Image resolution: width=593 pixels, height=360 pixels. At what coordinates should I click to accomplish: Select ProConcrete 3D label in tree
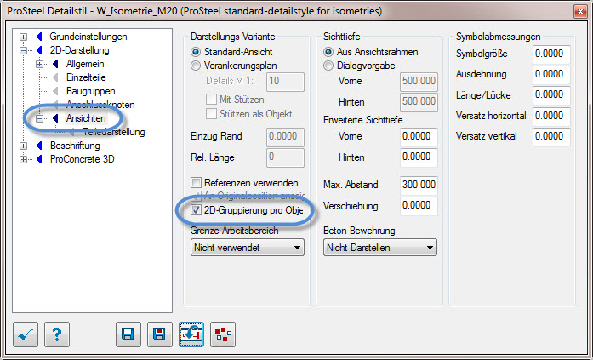coord(82,159)
